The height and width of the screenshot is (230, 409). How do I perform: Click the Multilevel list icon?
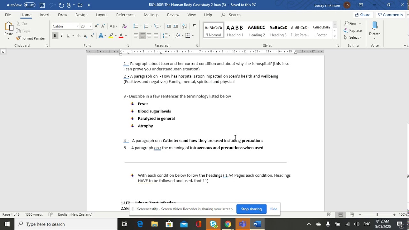click(156, 26)
